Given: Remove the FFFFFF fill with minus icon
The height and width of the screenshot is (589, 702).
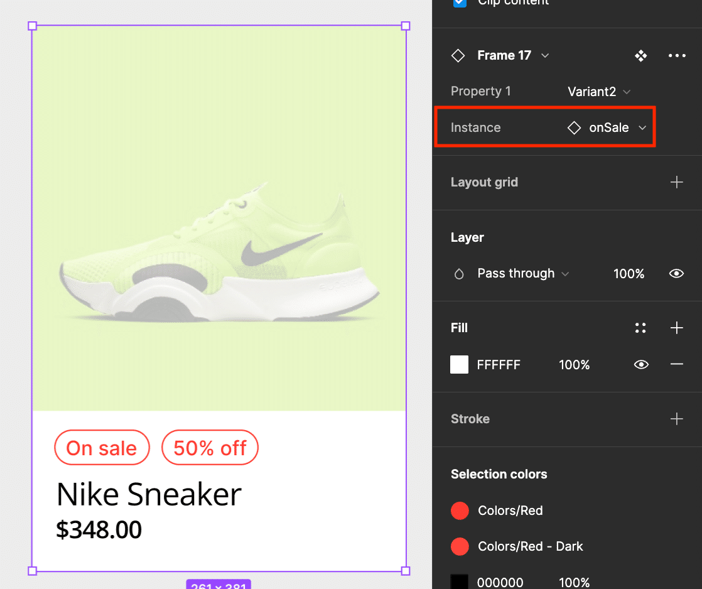Looking at the screenshot, I should tap(676, 365).
